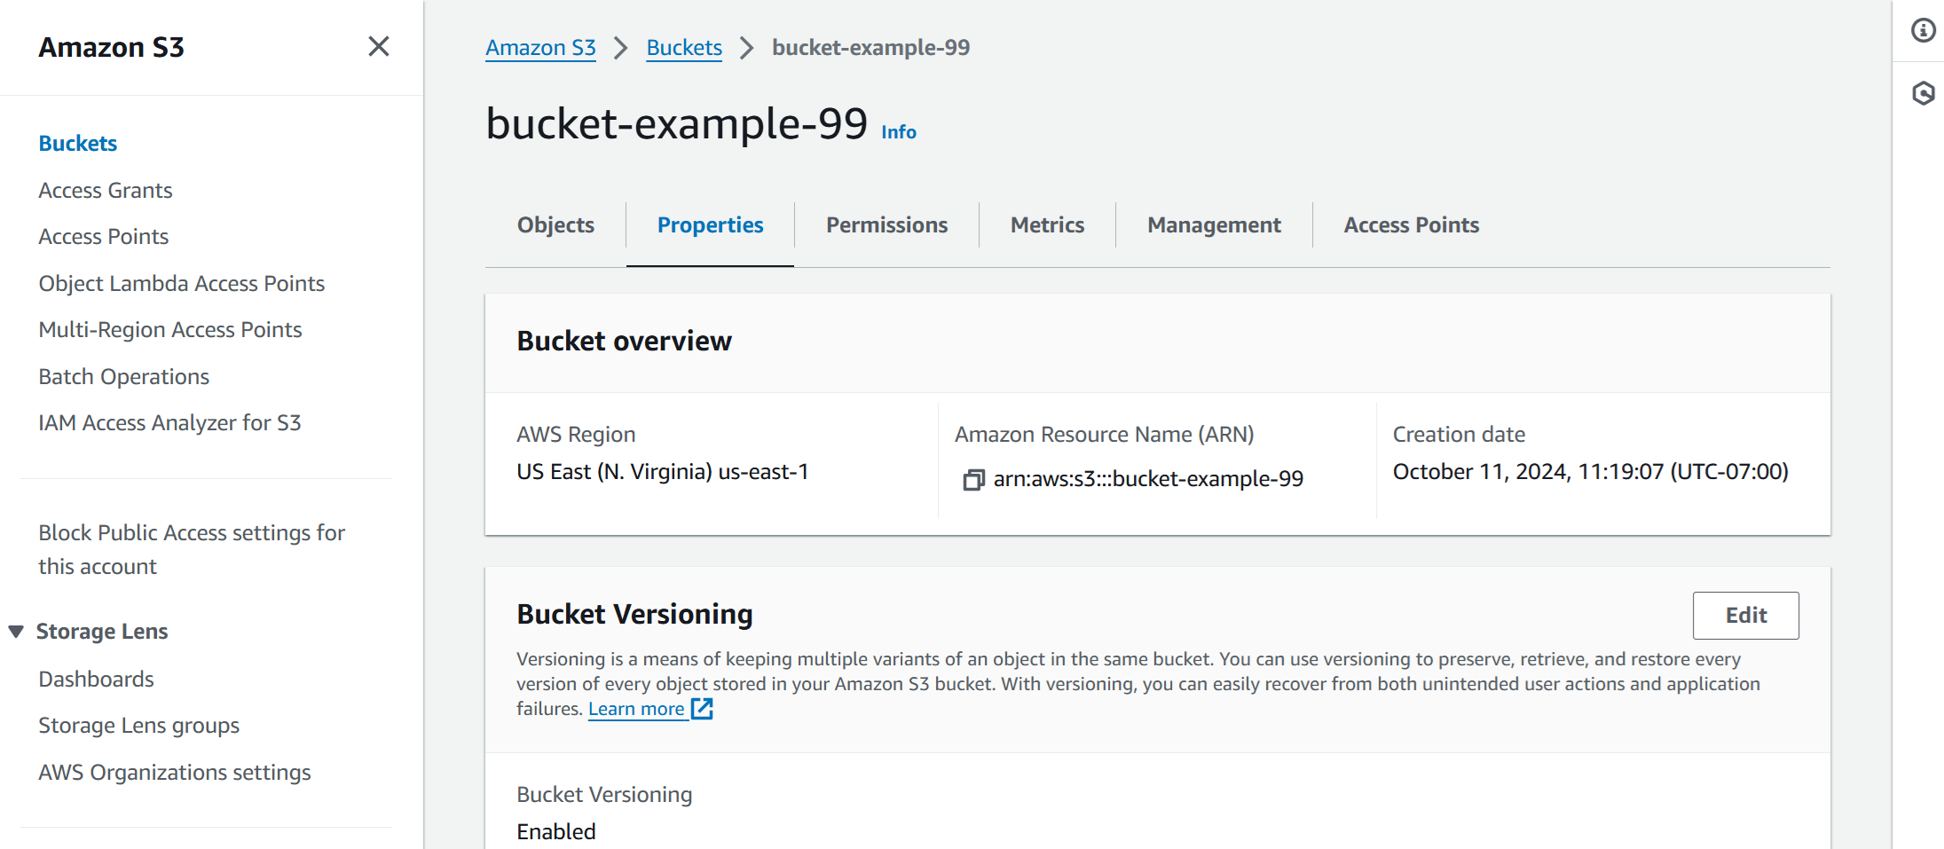Click Info next to the bucket name
Image resolution: width=1944 pixels, height=849 pixels.
tap(897, 131)
